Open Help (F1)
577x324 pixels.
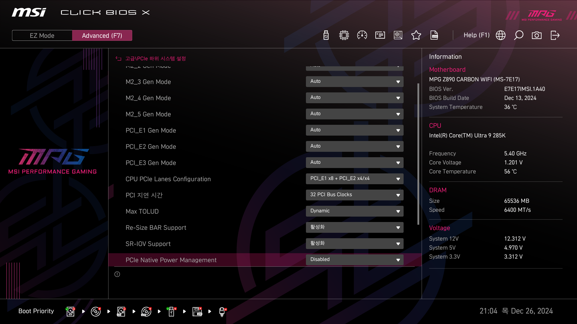point(477,35)
